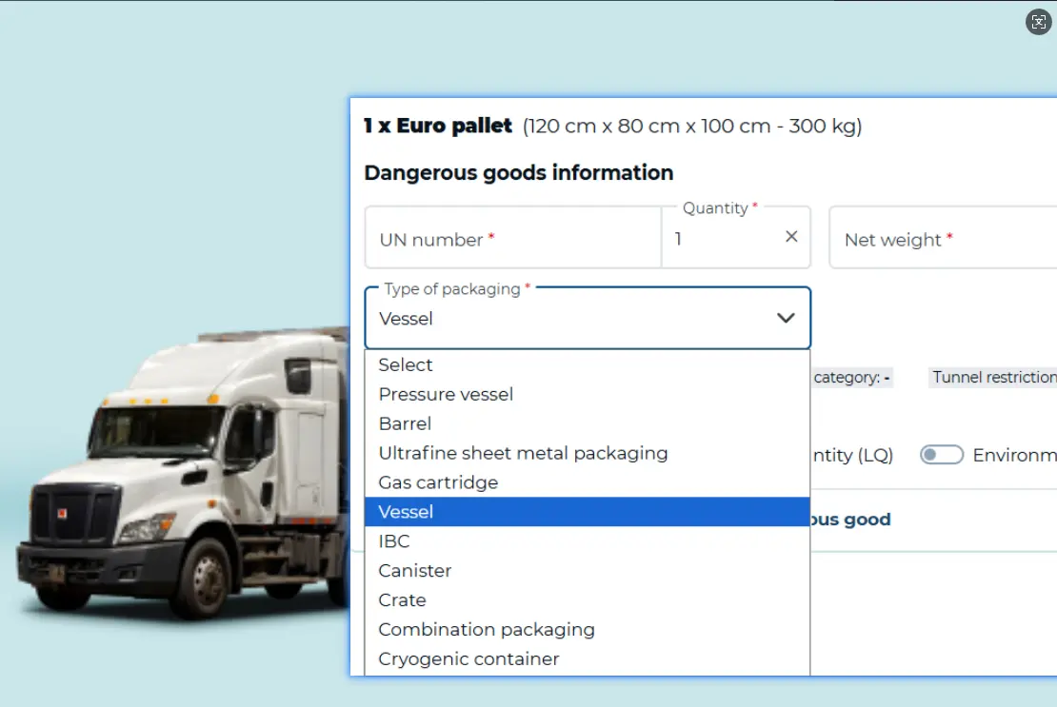
Task: Select Pressure vessel packaging option
Action: click(x=588, y=394)
